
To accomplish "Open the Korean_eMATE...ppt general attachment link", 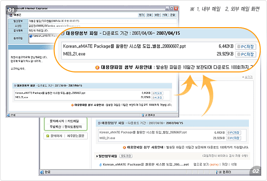I will pyautogui.click(x=146, y=164).
